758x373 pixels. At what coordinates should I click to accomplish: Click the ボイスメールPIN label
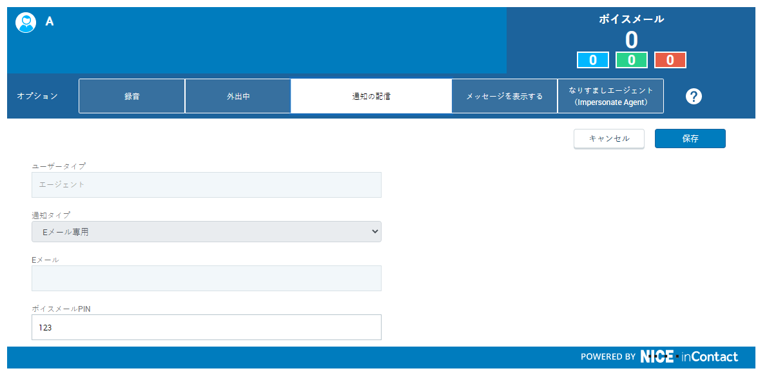point(61,309)
